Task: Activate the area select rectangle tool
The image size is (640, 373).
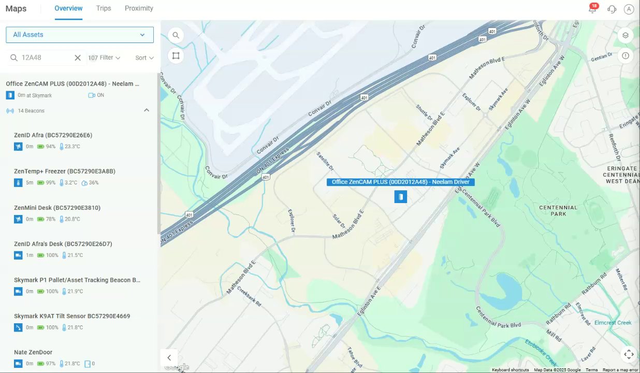Action: [x=176, y=55]
